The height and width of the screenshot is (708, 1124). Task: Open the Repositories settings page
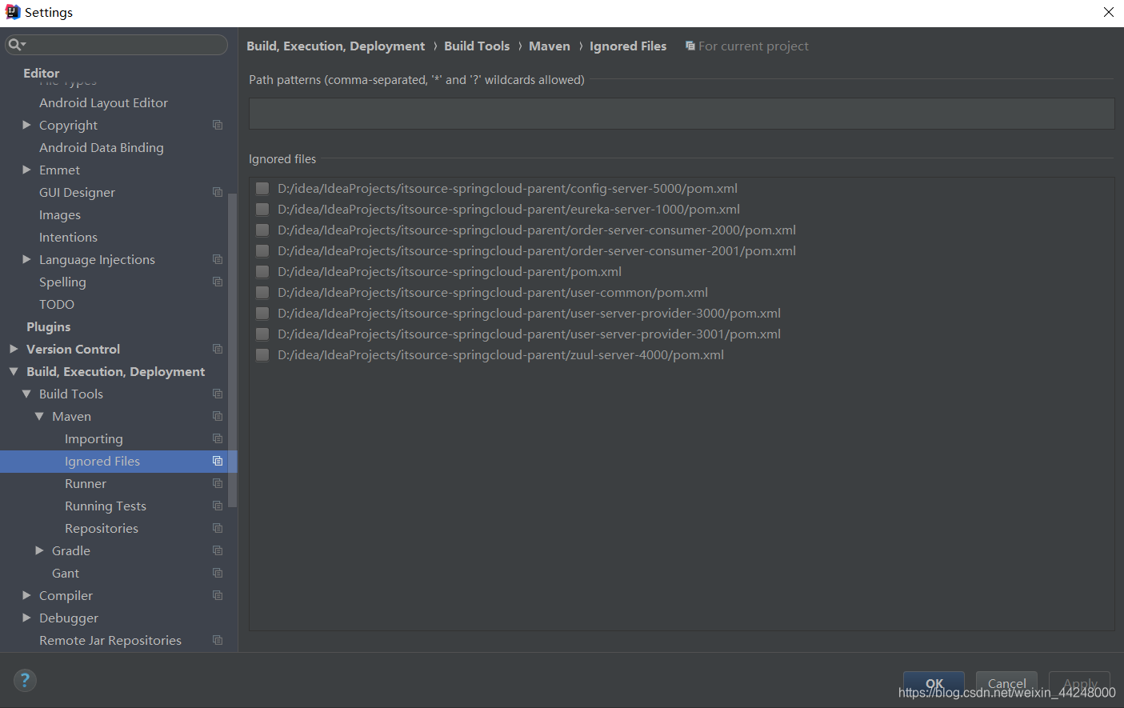click(102, 528)
